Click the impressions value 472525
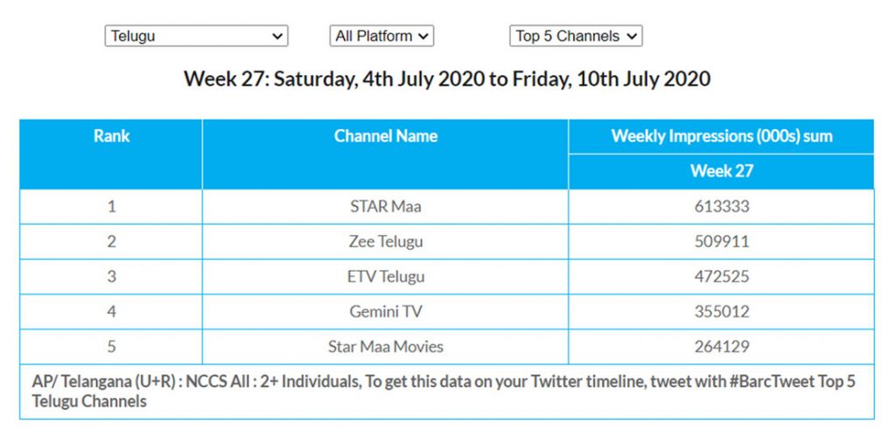 click(x=721, y=277)
